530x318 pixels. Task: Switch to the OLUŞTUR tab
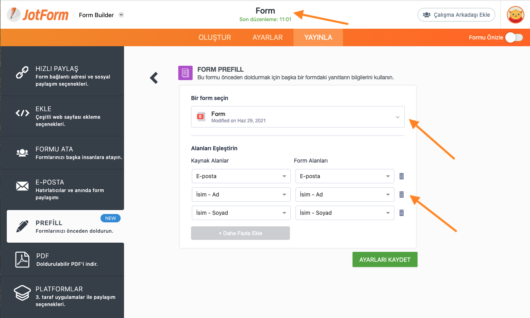click(x=215, y=37)
